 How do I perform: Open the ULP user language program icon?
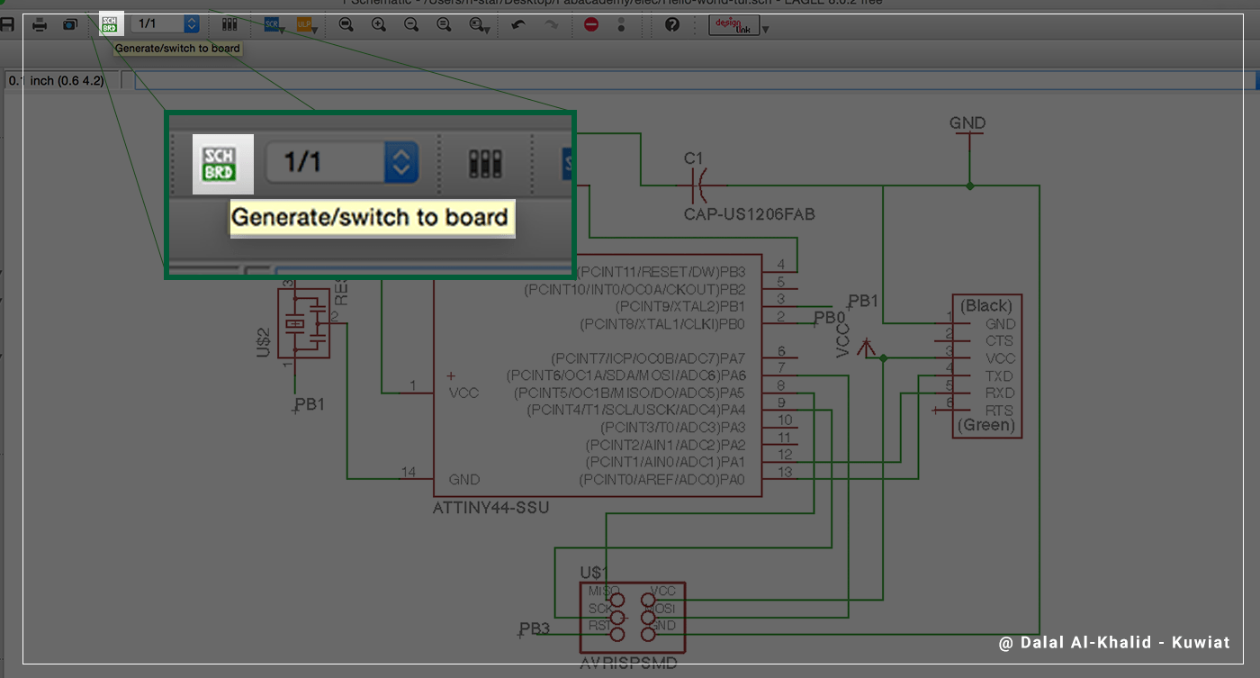click(304, 24)
